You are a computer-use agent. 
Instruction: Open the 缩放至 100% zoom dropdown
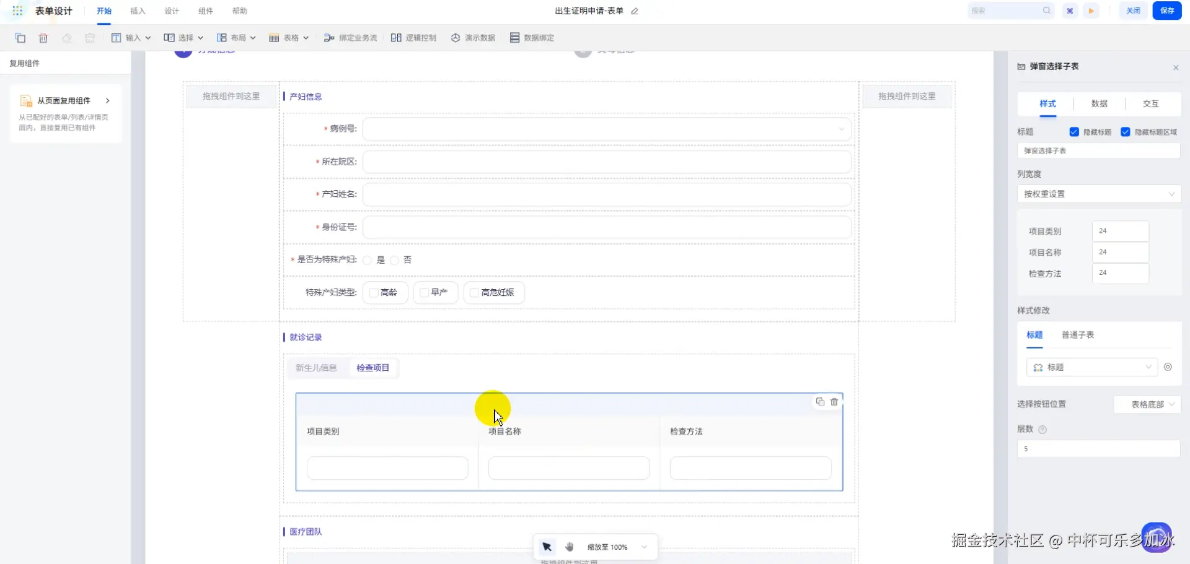tap(617, 547)
